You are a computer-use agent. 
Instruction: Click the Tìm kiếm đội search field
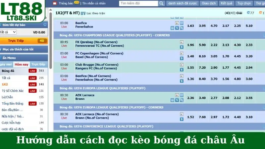(x=138, y=3)
